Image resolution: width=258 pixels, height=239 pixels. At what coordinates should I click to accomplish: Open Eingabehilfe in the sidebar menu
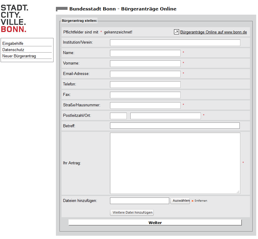[x=13, y=44]
